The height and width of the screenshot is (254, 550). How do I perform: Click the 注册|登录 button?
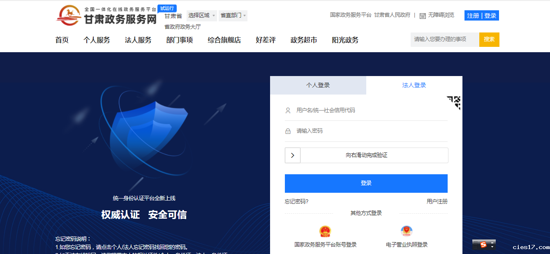pyautogui.click(x=481, y=15)
